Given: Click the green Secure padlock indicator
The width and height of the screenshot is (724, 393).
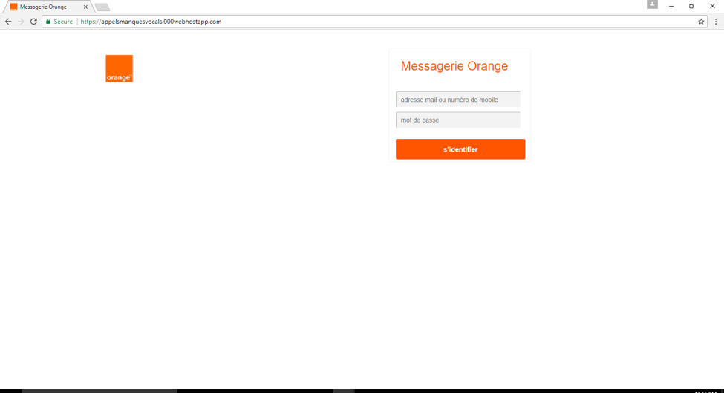Looking at the screenshot, I should pos(59,22).
